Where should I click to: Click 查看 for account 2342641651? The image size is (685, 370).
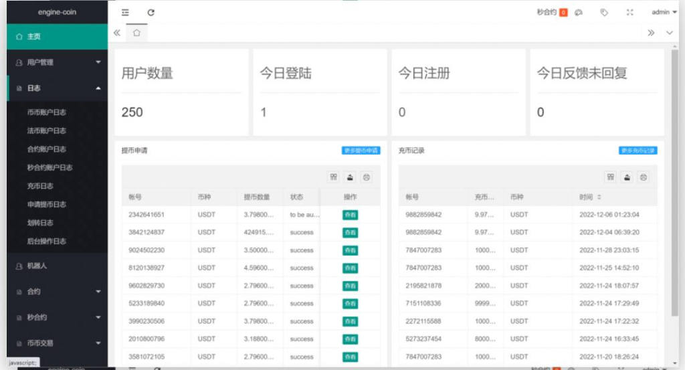click(x=350, y=215)
